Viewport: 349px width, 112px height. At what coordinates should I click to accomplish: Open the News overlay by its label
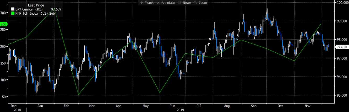click(x=187, y=3)
